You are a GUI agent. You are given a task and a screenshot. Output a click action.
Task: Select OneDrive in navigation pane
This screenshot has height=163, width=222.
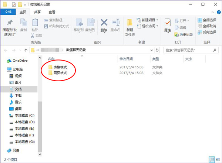17,61
